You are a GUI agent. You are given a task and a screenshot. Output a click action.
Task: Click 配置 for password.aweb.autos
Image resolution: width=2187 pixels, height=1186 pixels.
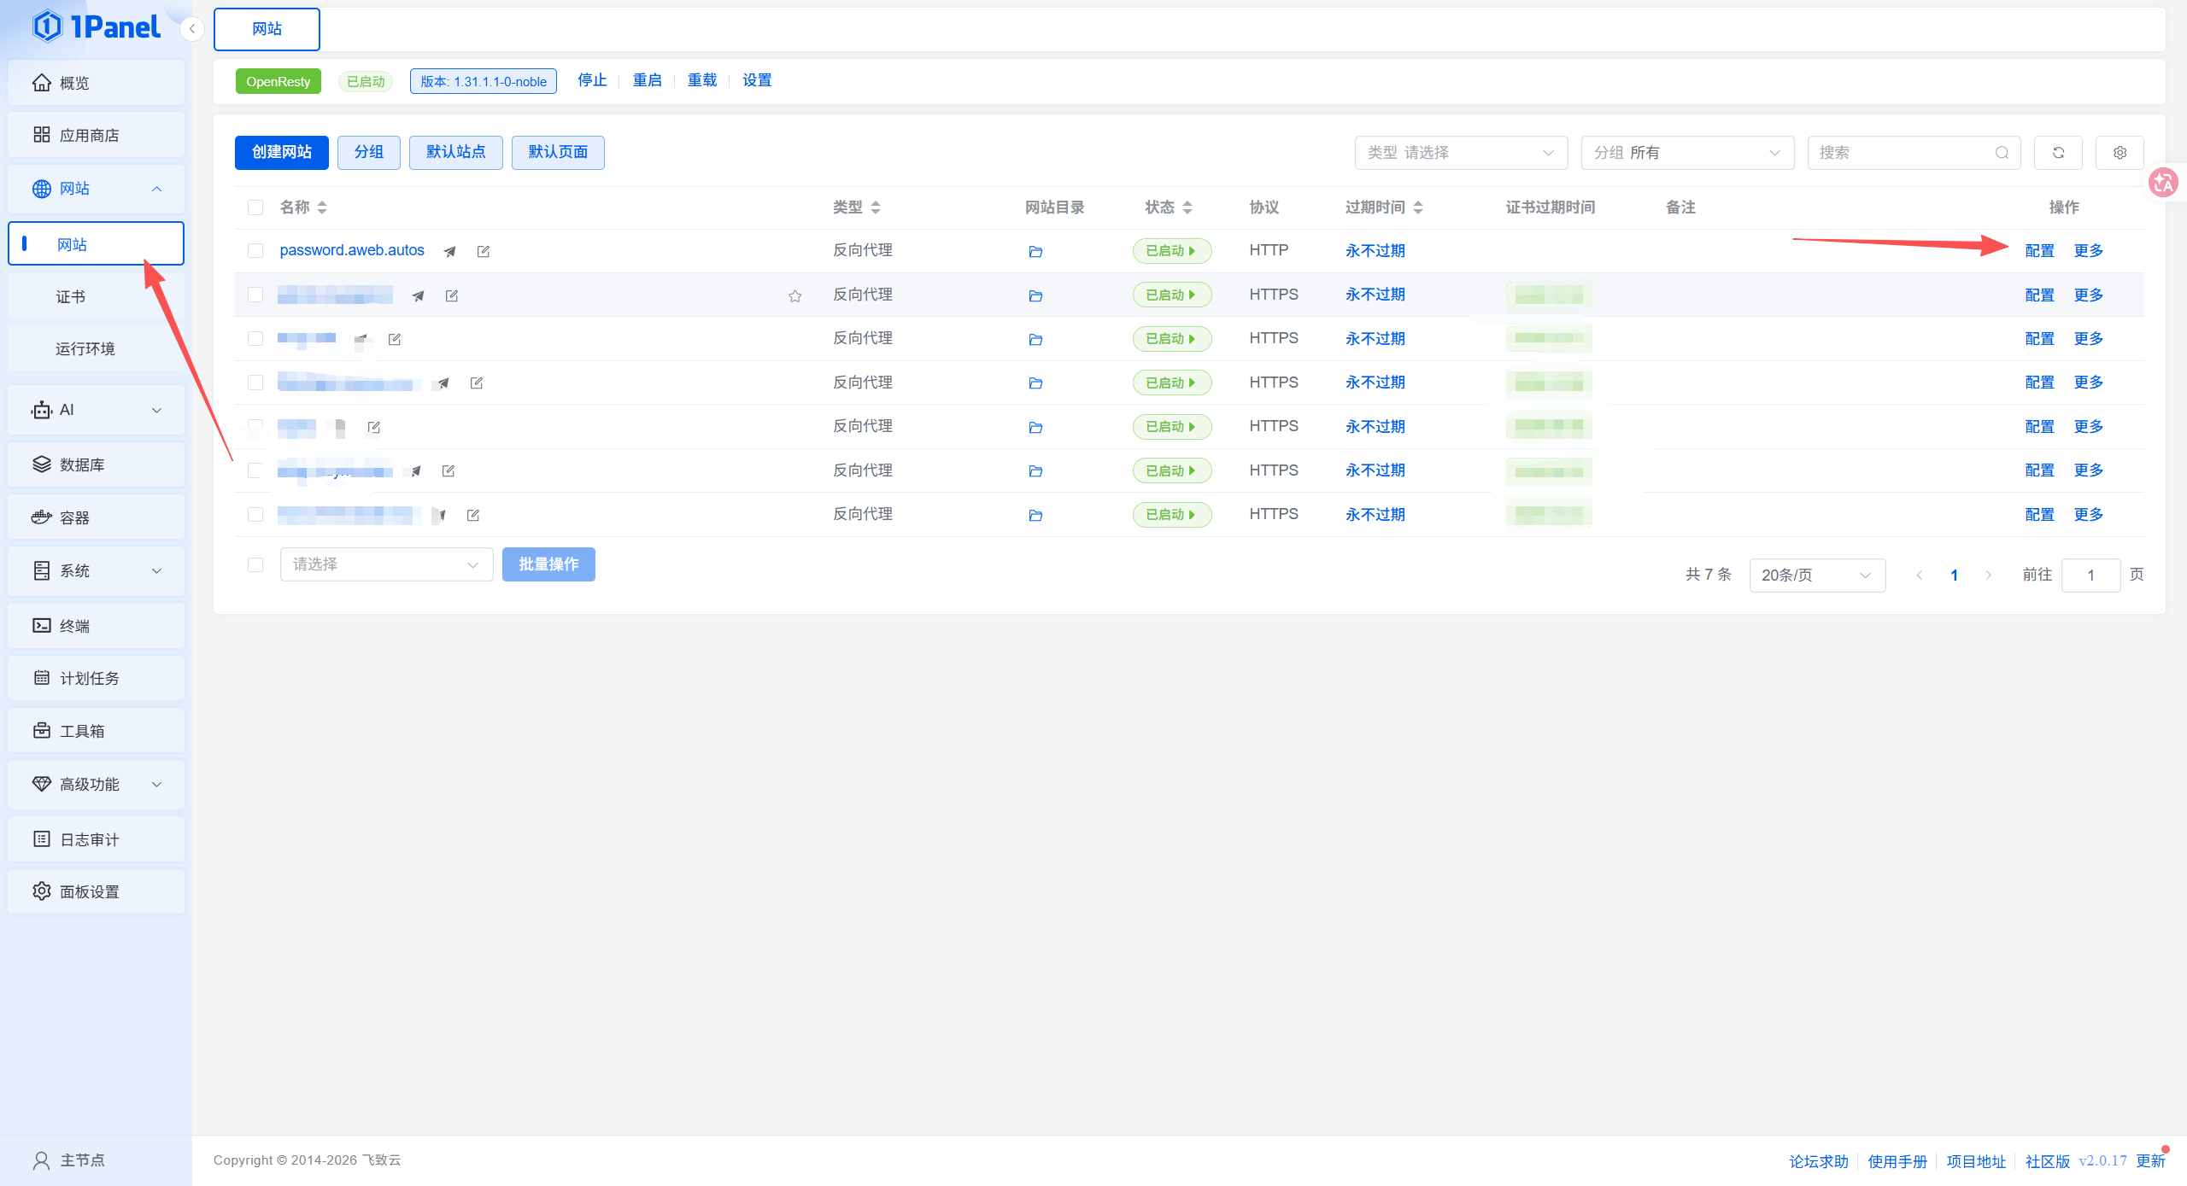click(x=2039, y=251)
